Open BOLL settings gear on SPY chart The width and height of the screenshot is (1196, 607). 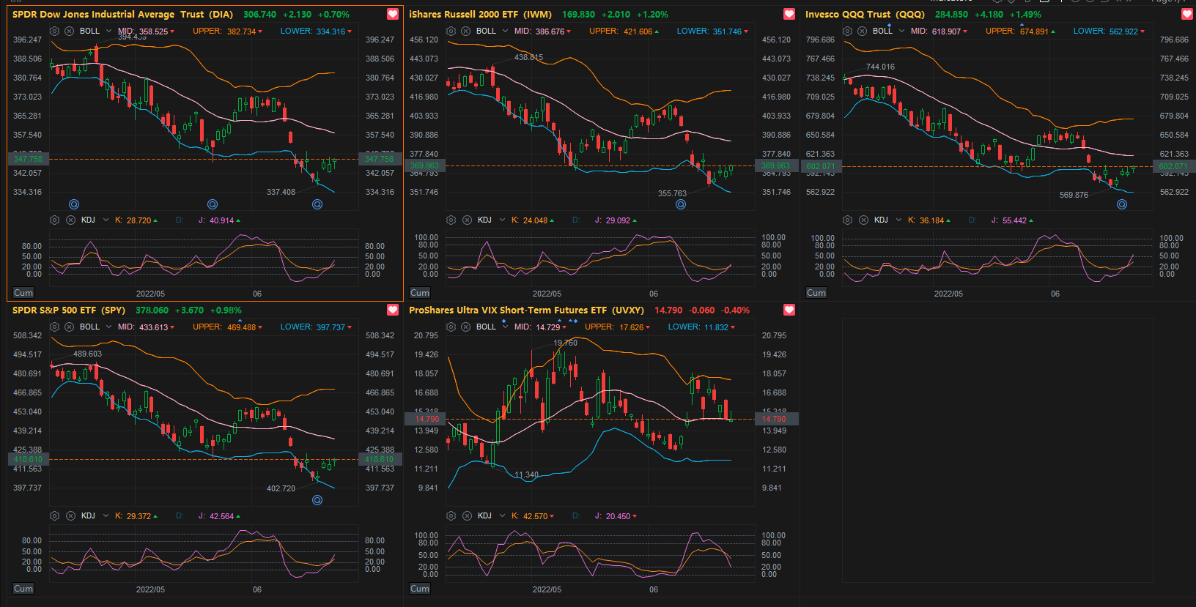coord(54,327)
